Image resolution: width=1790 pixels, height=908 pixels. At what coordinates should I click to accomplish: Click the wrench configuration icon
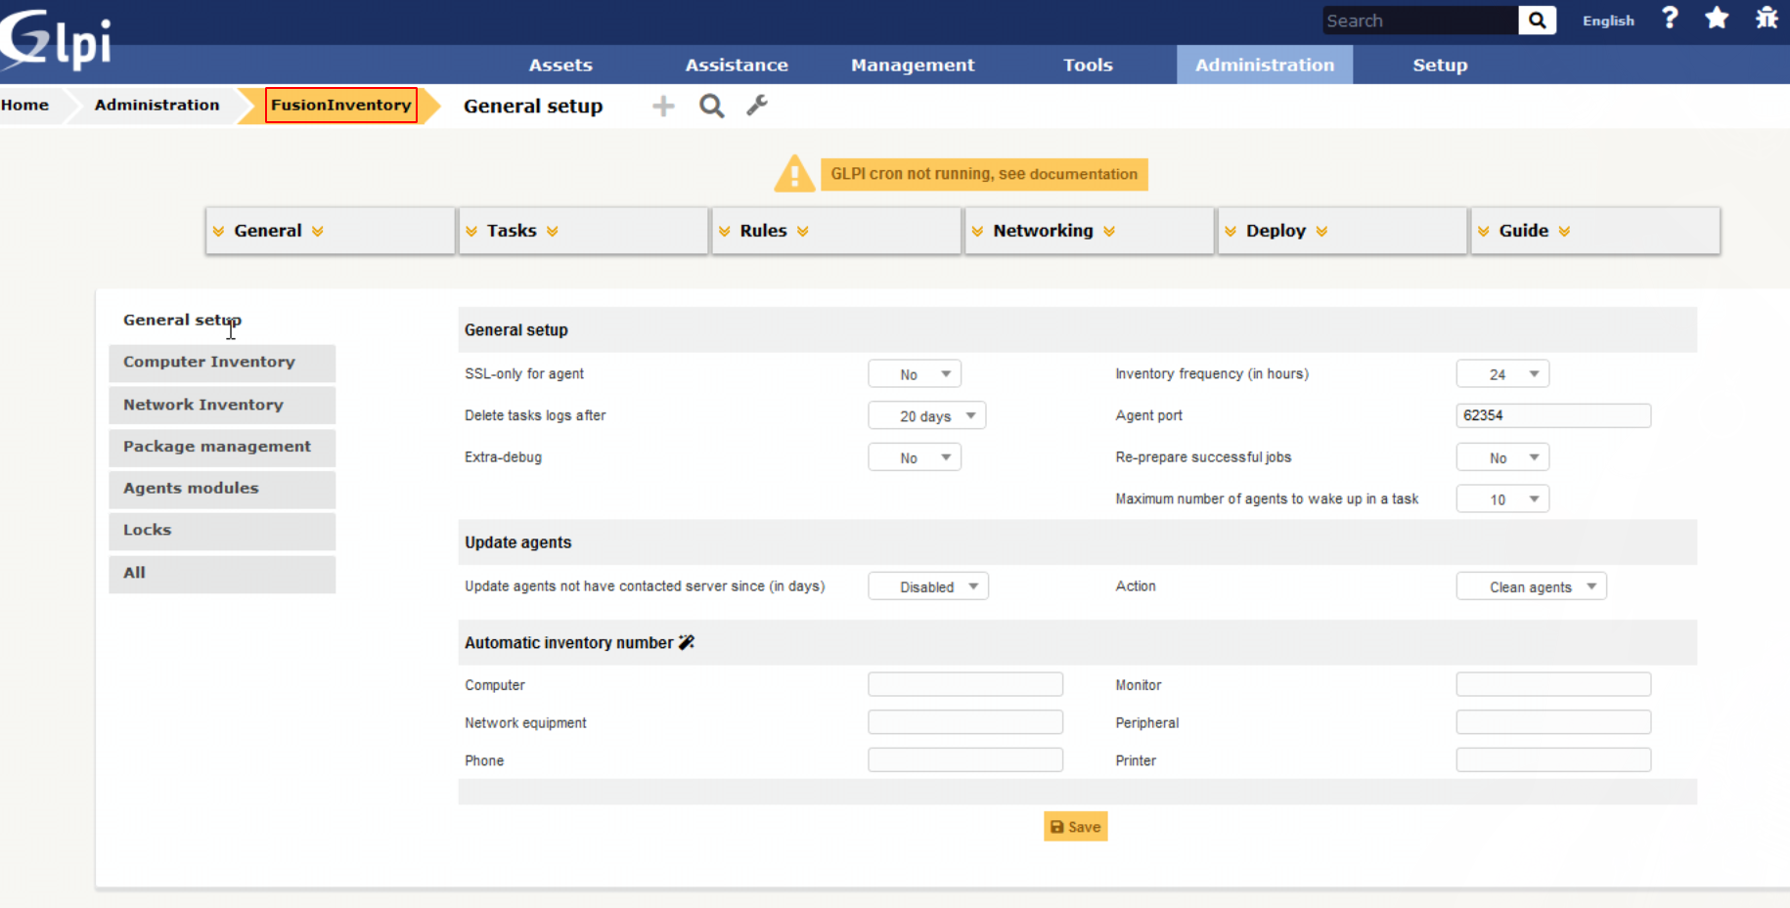[x=757, y=105]
